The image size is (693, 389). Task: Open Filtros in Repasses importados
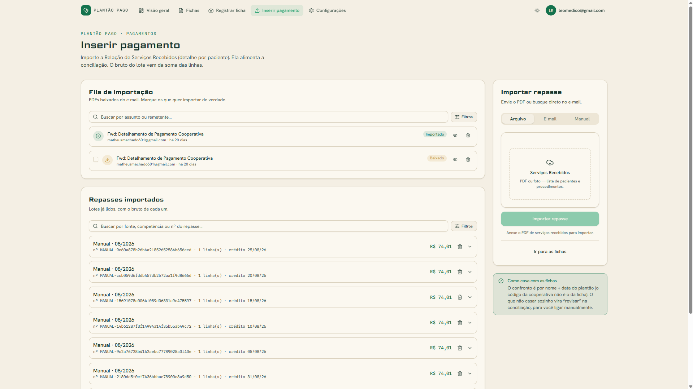pyautogui.click(x=464, y=226)
